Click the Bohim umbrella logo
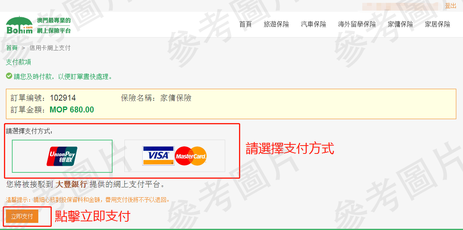The height and width of the screenshot is (230, 463). [x=19, y=25]
